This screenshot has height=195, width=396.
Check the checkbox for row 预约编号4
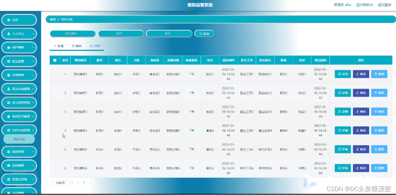pyautogui.click(x=54, y=131)
